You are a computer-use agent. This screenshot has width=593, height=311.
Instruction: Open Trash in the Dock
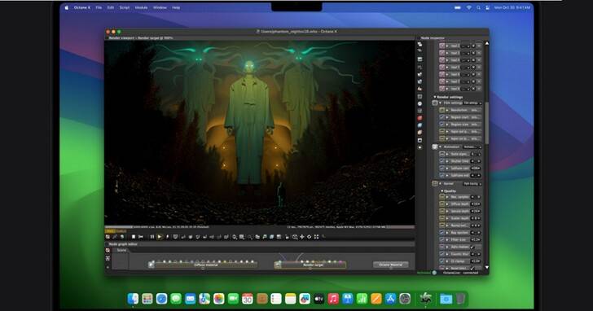[460, 299]
